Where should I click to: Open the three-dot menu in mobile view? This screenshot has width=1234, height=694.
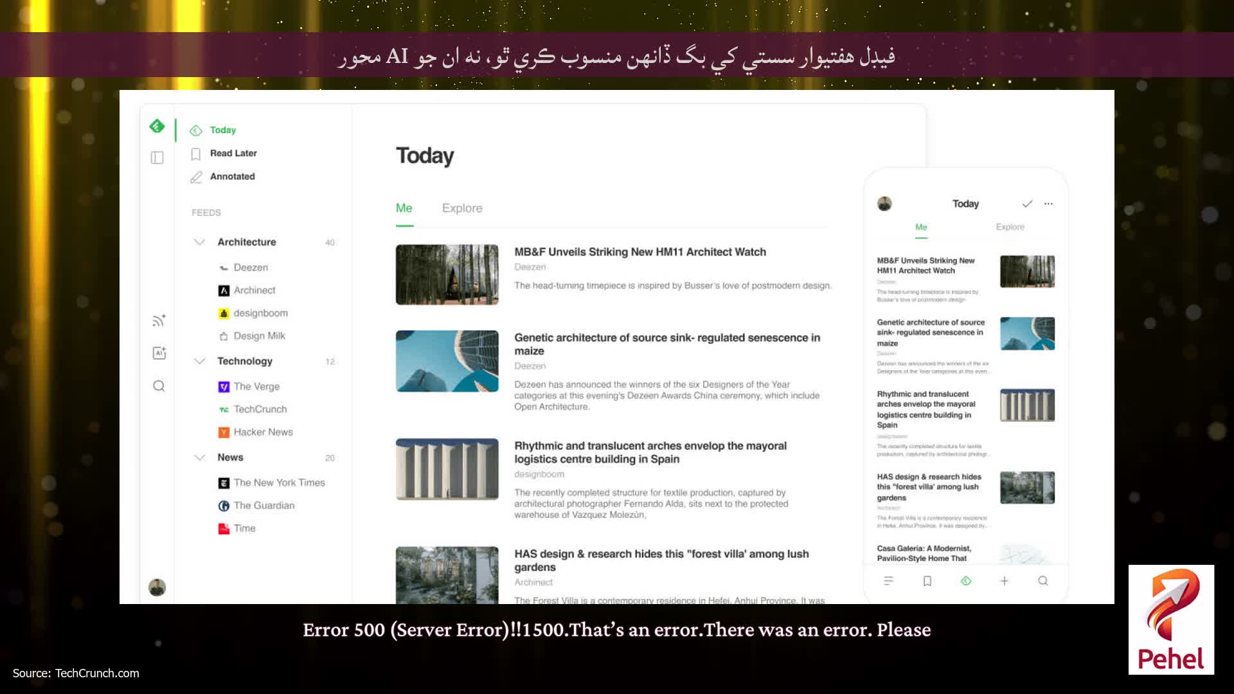[1048, 204]
